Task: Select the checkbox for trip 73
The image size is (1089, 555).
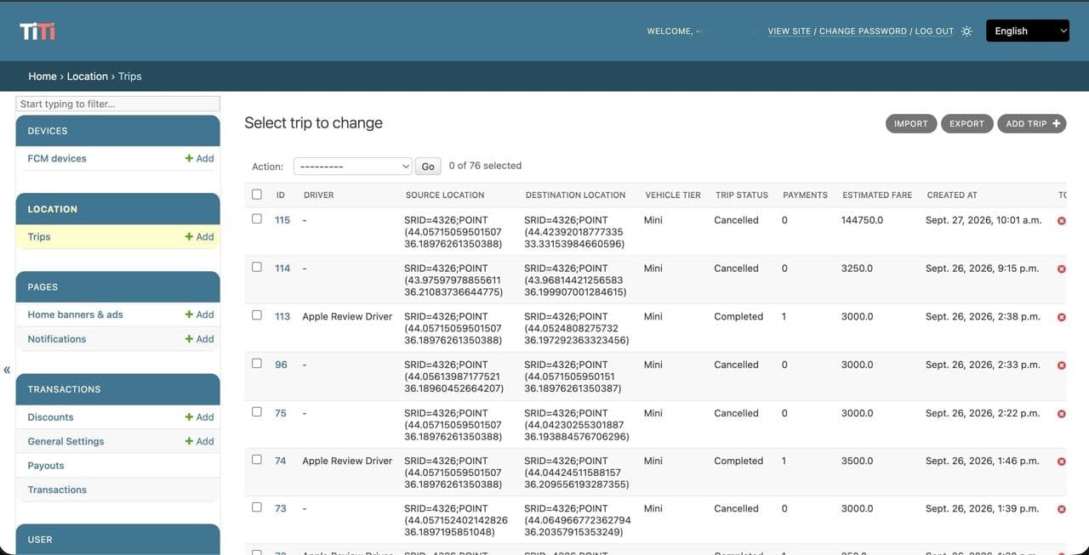Action: (257, 507)
